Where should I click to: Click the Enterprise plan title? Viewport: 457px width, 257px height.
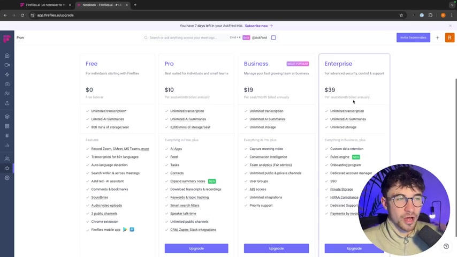(338, 64)
